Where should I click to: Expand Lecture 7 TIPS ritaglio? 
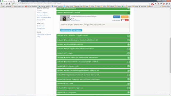(129, 53)
